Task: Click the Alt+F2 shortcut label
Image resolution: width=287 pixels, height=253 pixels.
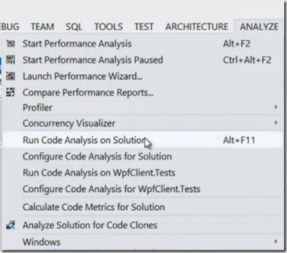Action: click(x=237, y=44)
